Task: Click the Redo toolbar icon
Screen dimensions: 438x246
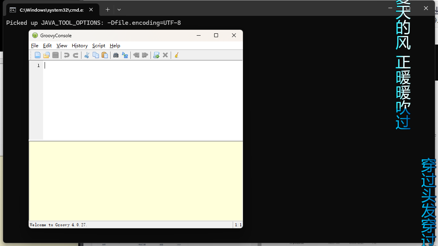Action: [75, 55]
